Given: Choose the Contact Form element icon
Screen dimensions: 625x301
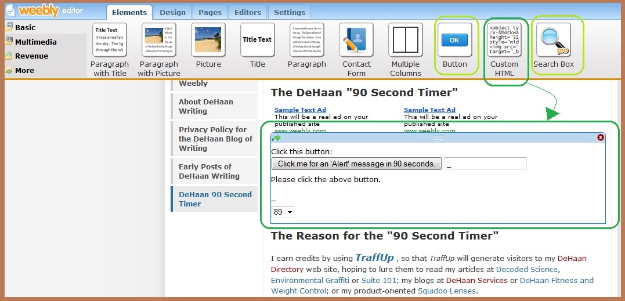Looking at the screenshot, I should click(356, 40).
